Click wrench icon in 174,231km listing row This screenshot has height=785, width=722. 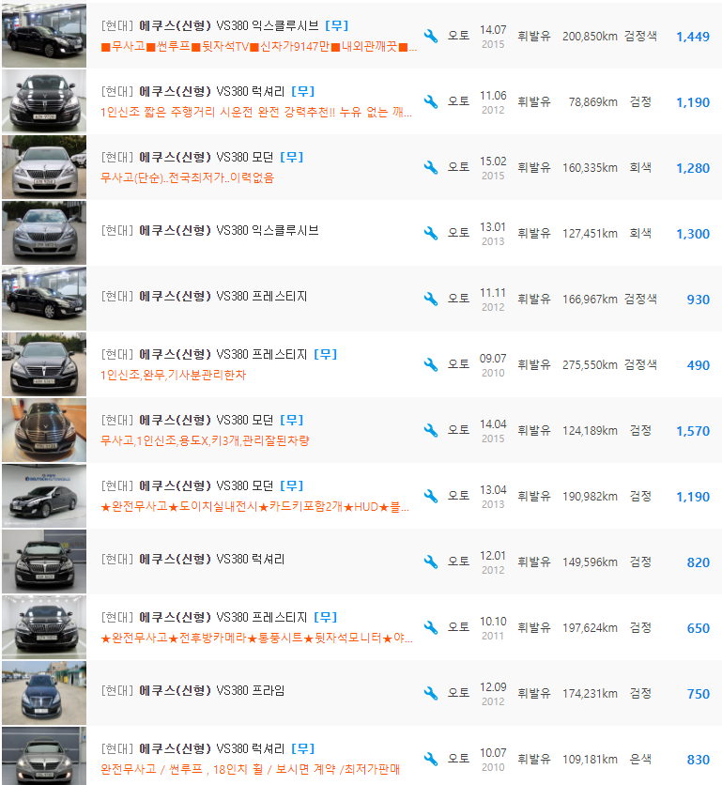click(x=431, y=693)
